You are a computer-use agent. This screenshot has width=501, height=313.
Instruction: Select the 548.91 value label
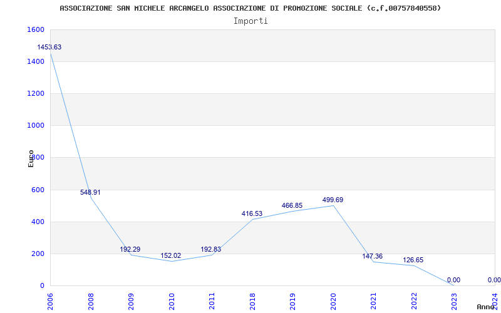pyautogui.click(x=90, y=193)
